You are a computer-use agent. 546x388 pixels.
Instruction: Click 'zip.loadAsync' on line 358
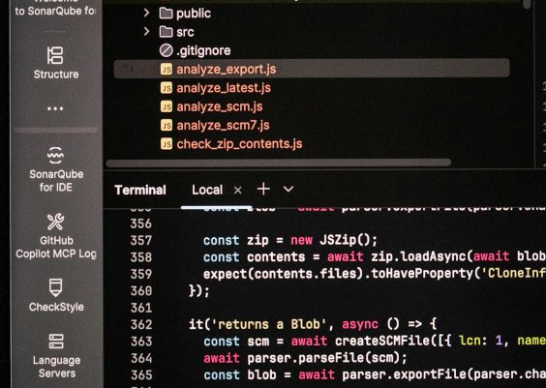pos(418,257)
